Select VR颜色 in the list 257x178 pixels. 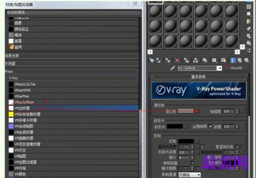[x=73, y=174]
